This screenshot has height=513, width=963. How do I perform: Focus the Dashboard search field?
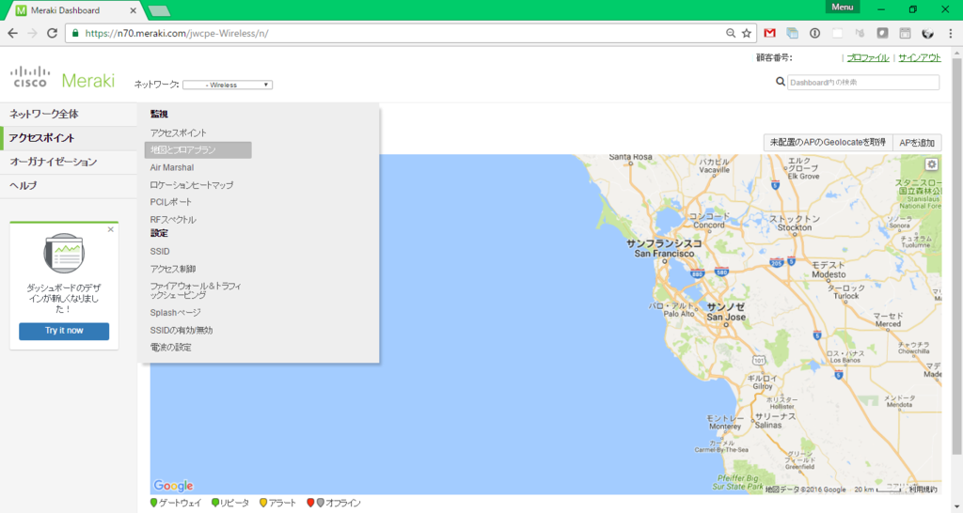[863, 83]
